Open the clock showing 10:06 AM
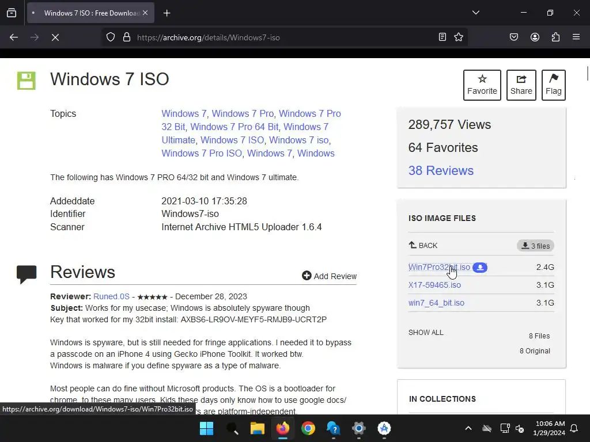590x442 pixels. tap(549, 428)
